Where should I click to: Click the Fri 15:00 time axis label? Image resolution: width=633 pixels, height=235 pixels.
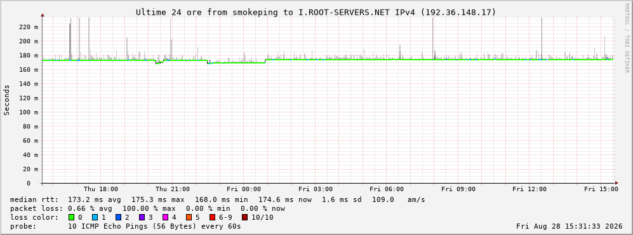(601, 189)
